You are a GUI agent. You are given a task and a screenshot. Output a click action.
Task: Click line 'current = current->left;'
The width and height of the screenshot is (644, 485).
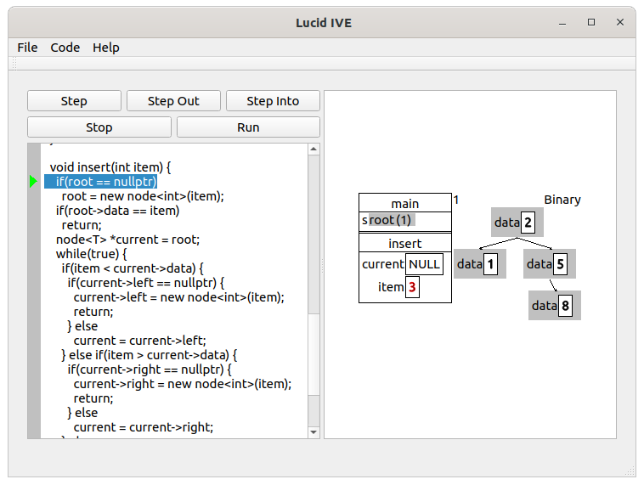[x=140, y=341]
